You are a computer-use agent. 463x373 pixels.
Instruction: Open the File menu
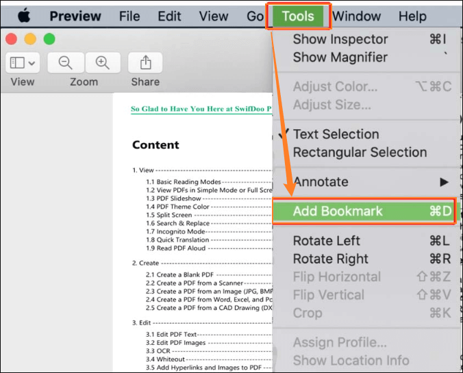129,16
